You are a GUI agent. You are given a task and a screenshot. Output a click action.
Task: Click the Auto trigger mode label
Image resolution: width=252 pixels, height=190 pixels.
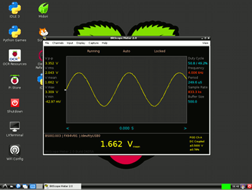click(x=127, y=51)
